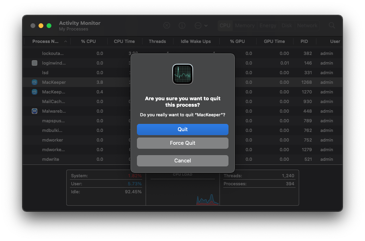The height and width of the screenshot is (241, 365).
Task: Click the Threads 1,240 count
Action: (259, 176)
